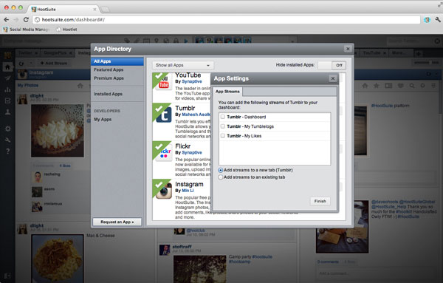Refresh the streams with the circular arrow
The width and height of the screenshot is (443, 283).
pos(21,64)
